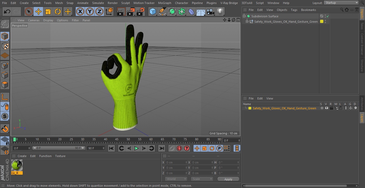Select the GL_R material thumbnail
Viewport: 365px width, 188px height.
click(x=17, y=165)
